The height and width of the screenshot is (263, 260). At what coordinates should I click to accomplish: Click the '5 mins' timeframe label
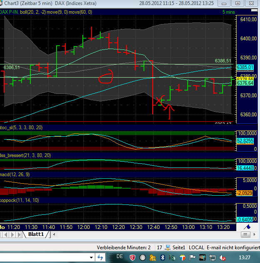click(x=228, y=12)
